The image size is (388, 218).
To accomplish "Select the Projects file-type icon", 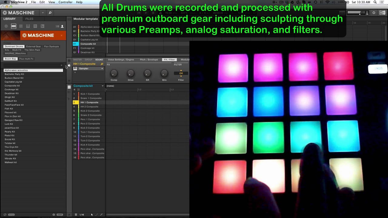I will click(x=6, y=26).
